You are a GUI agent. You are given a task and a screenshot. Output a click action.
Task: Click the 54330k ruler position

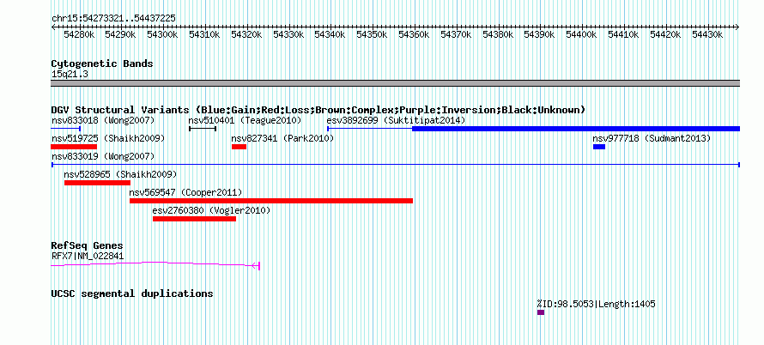[x=288, y=34]
